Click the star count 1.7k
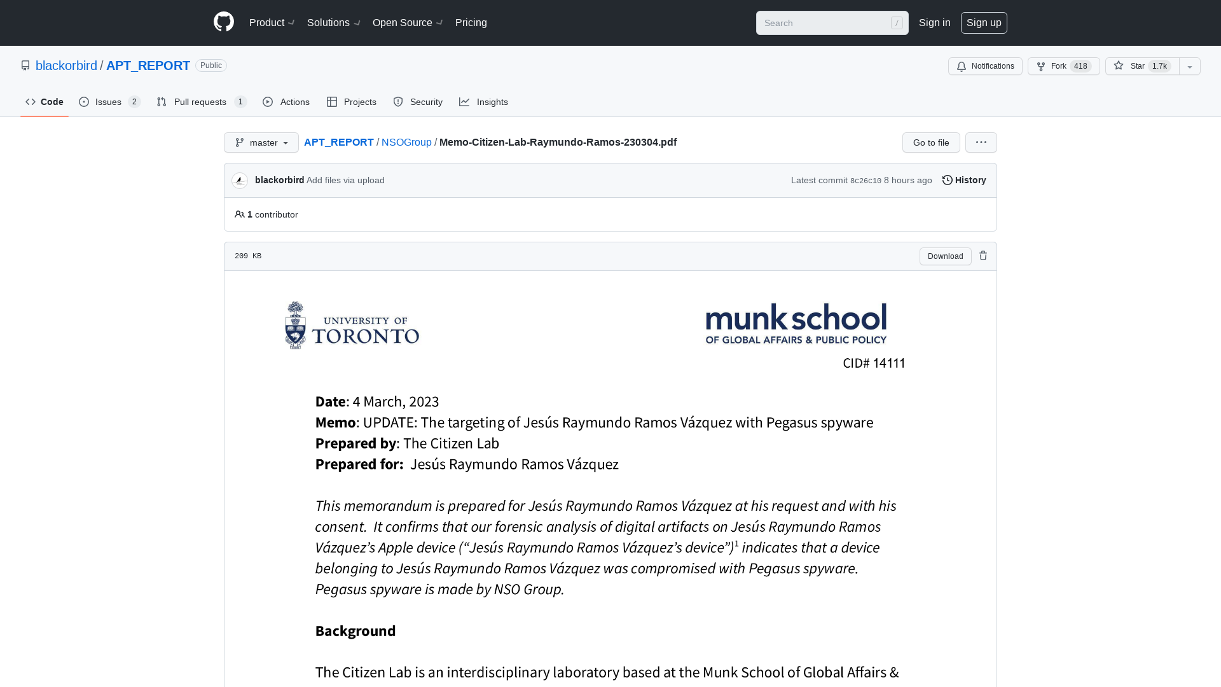Viewport: 1221px width, 687px height. (1160, 66)
